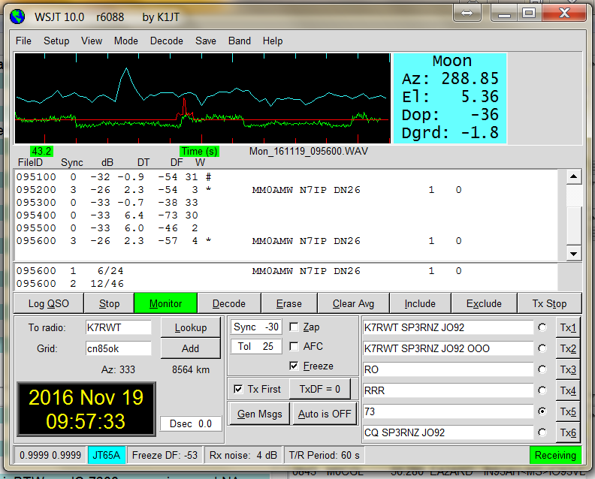Screen dimensions: 595x479
Task: Click the TxDF = 0 button
Action: [x=319, y=389]
